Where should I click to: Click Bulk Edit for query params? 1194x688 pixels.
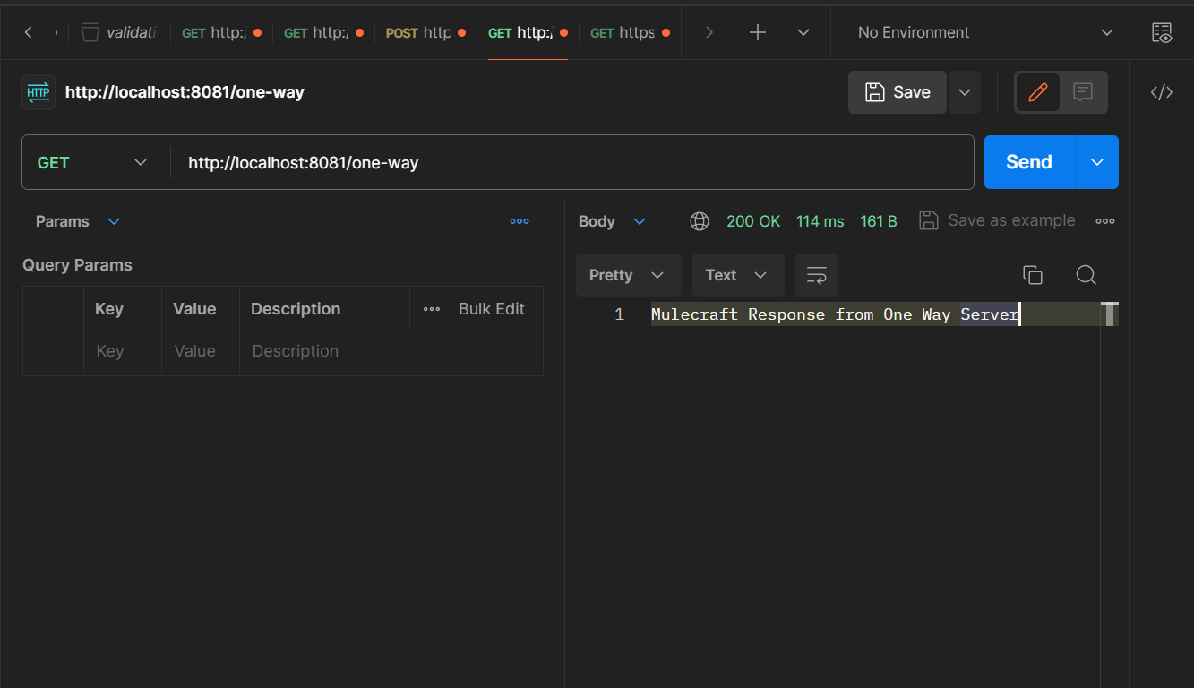(x=491, y=309)
